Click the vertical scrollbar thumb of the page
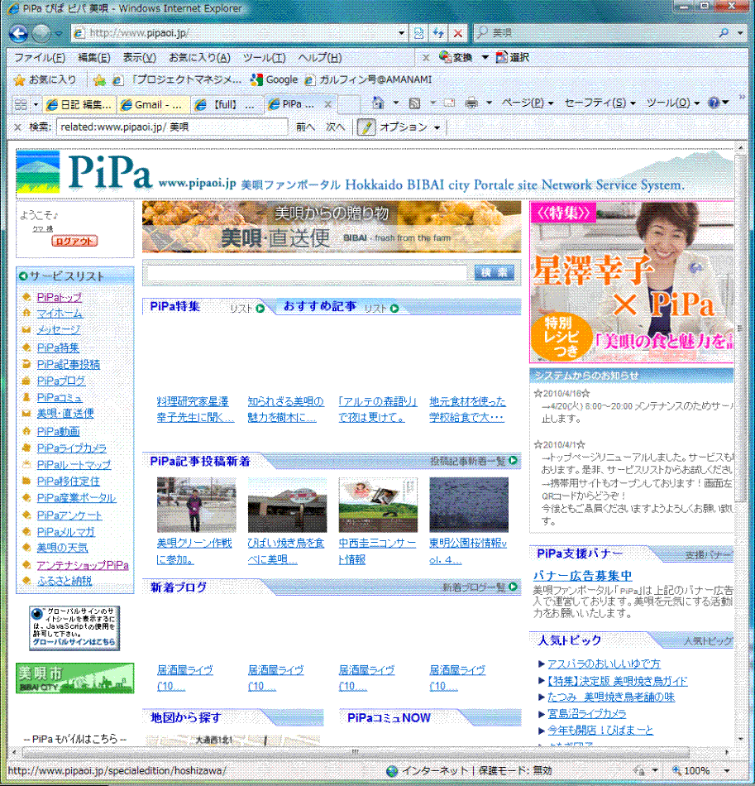This screenshot has width=755, height=786. coord(739,327)
